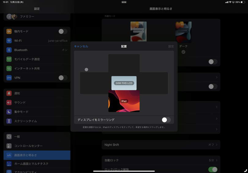This screenshot has height=173, width=248.
Task: Open 一般 row
Action: (x=37, y=137)
